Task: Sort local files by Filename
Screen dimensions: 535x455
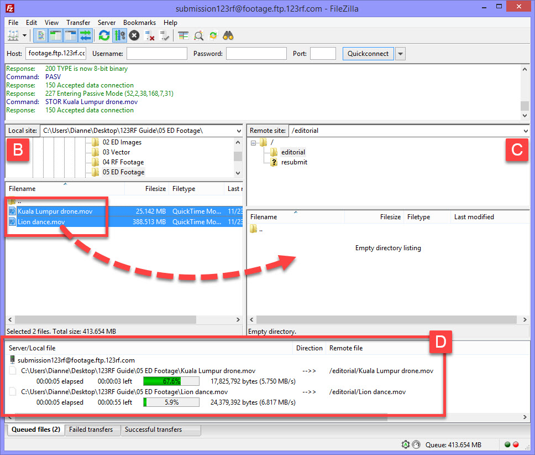Action: click(65, 189)
